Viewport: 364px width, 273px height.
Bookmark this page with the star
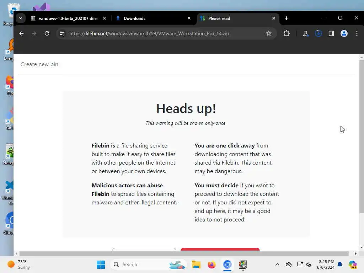point(269,33)
